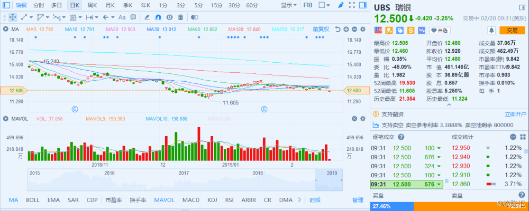
Task: Enter fullscreen chart mode
Action: (352, 5)
